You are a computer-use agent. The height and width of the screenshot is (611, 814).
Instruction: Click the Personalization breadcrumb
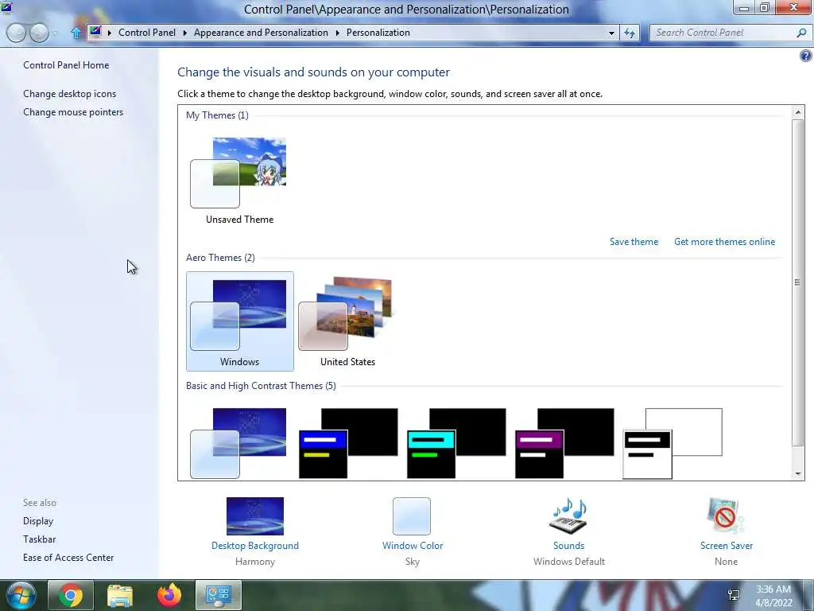[x=378, y=32]
